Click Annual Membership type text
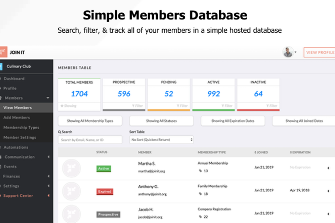 213,163
